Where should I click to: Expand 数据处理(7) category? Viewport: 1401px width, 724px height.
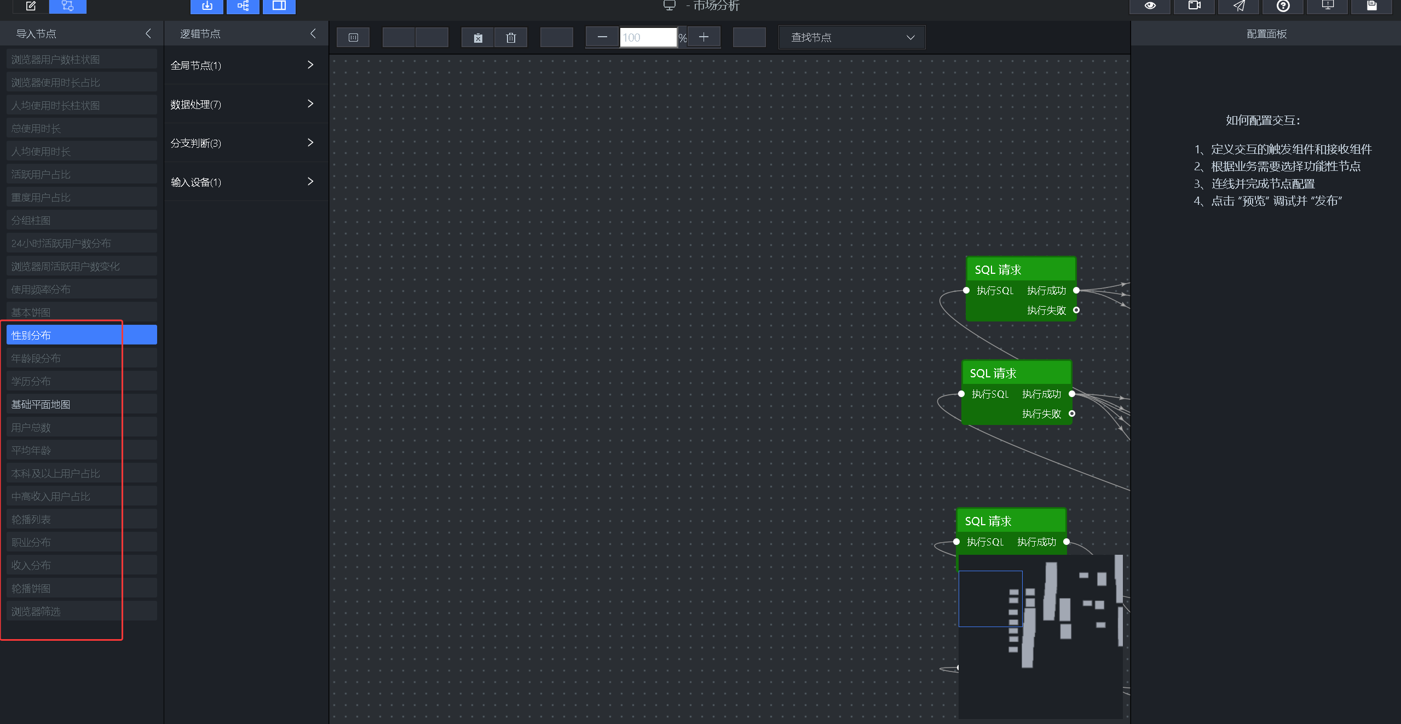tap(246, 104)
